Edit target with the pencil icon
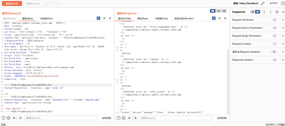This screenshot has height=126, width=285. (x=263, y=3)
